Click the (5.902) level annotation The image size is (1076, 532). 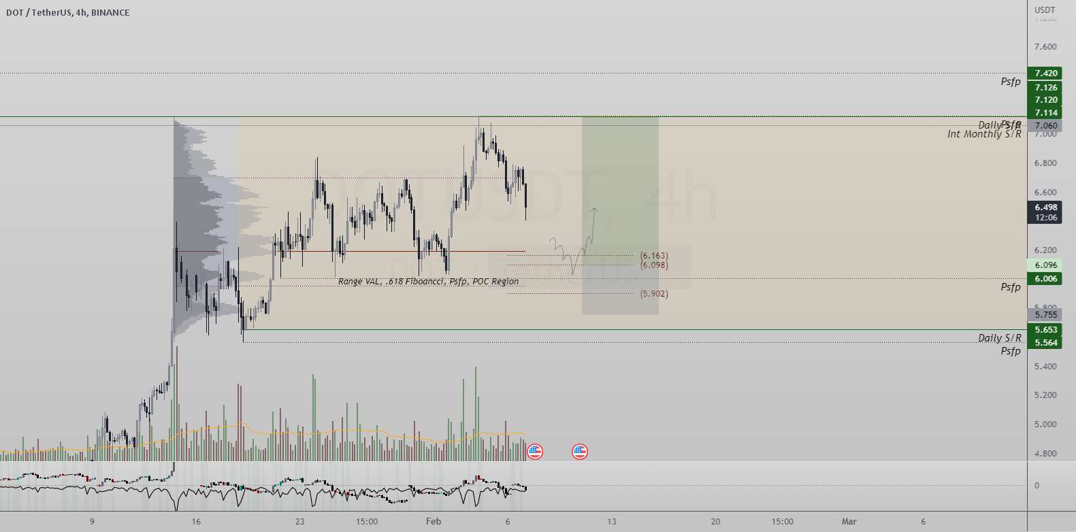(654, 293)
